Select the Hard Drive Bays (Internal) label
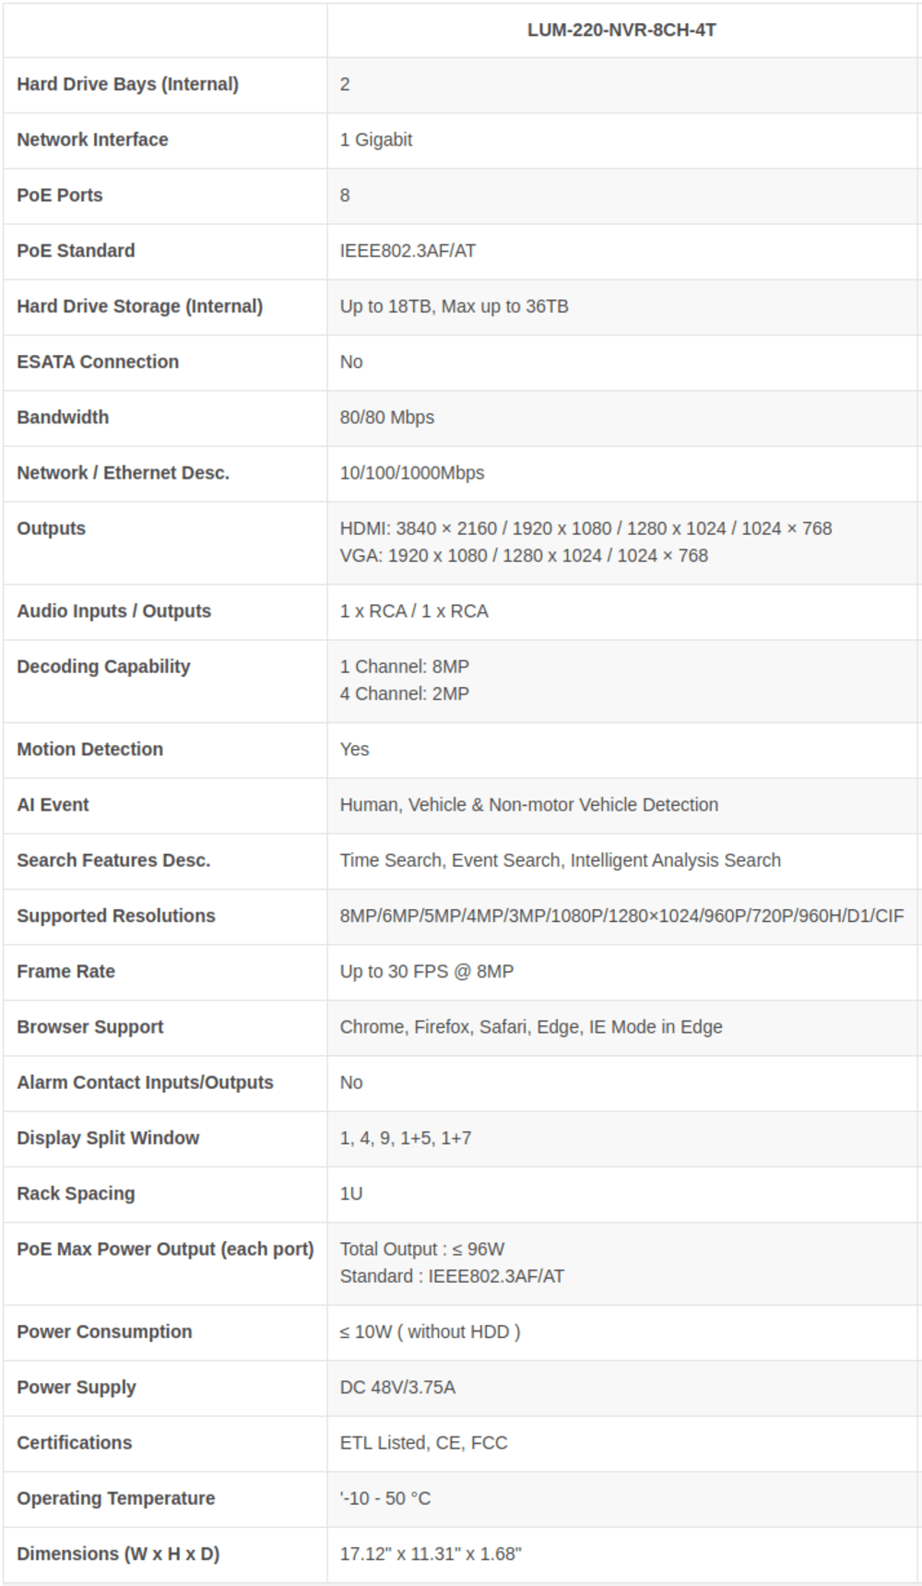Screen dimensions: 922x1586 pyautogui.click(x=127, y=84)
